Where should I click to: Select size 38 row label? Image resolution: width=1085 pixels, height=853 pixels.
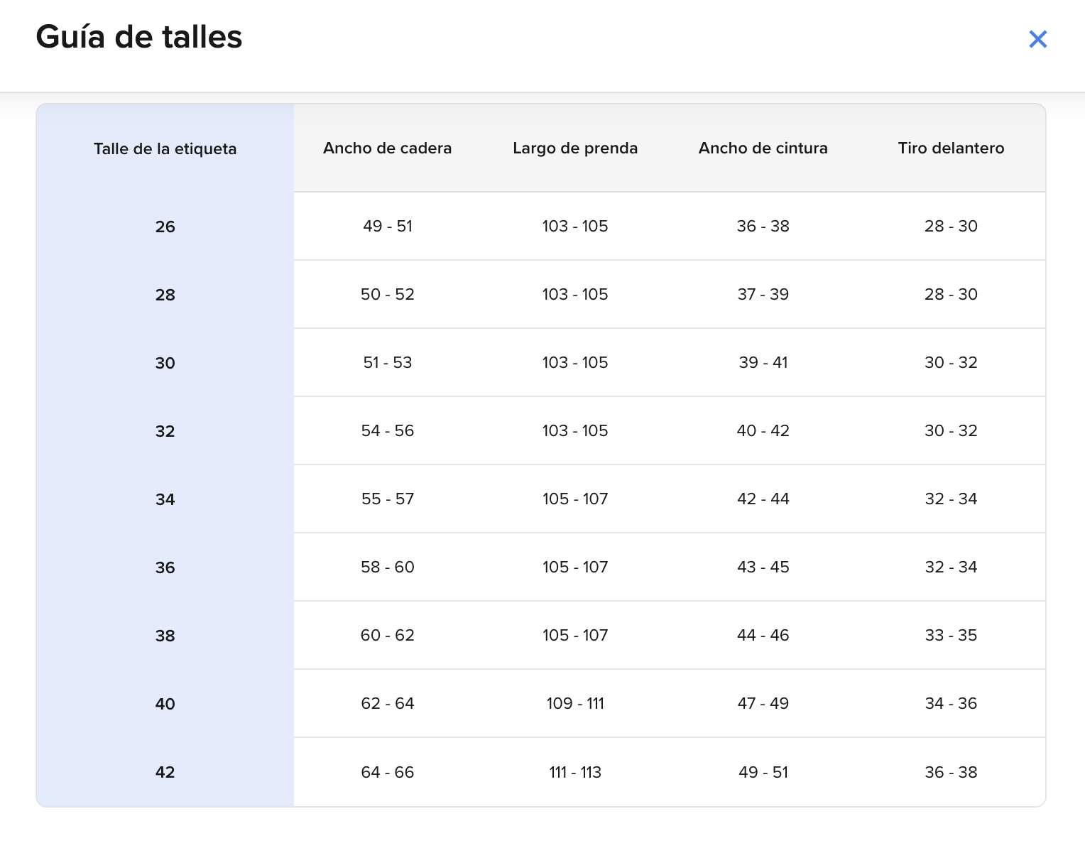(x=165, y=636)
